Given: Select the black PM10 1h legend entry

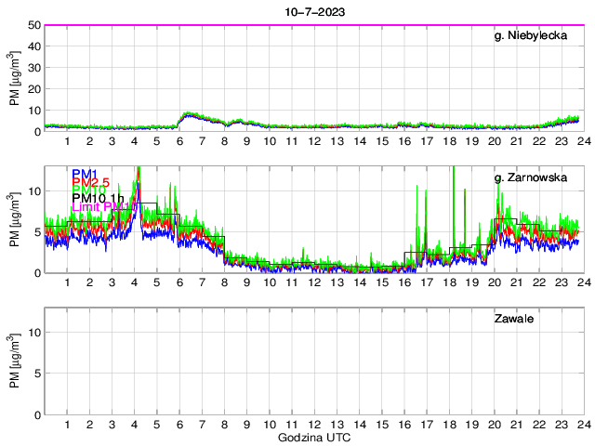Looking at the screenshot, I should point(99,197).
